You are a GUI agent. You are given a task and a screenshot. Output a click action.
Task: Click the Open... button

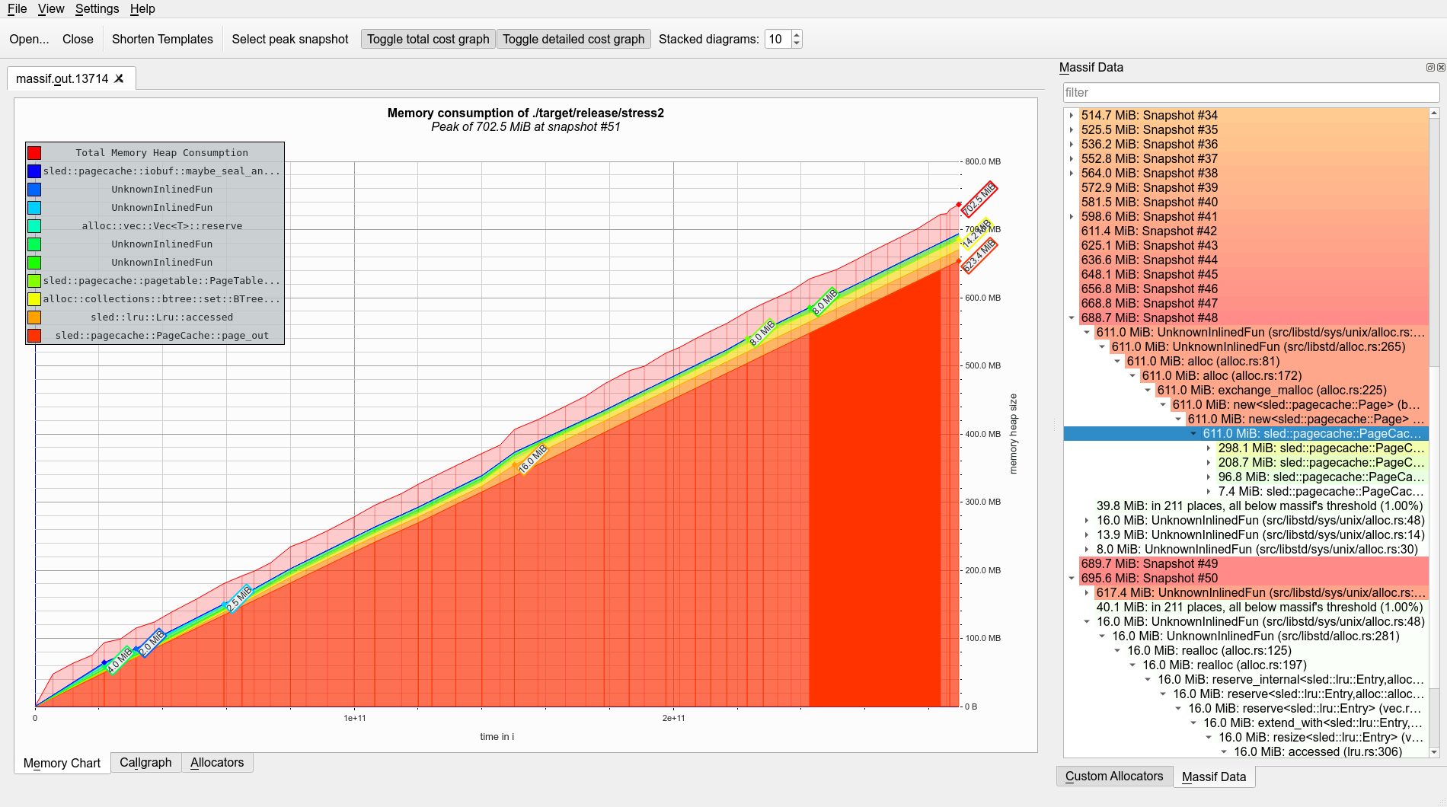(x=28, y=39)
